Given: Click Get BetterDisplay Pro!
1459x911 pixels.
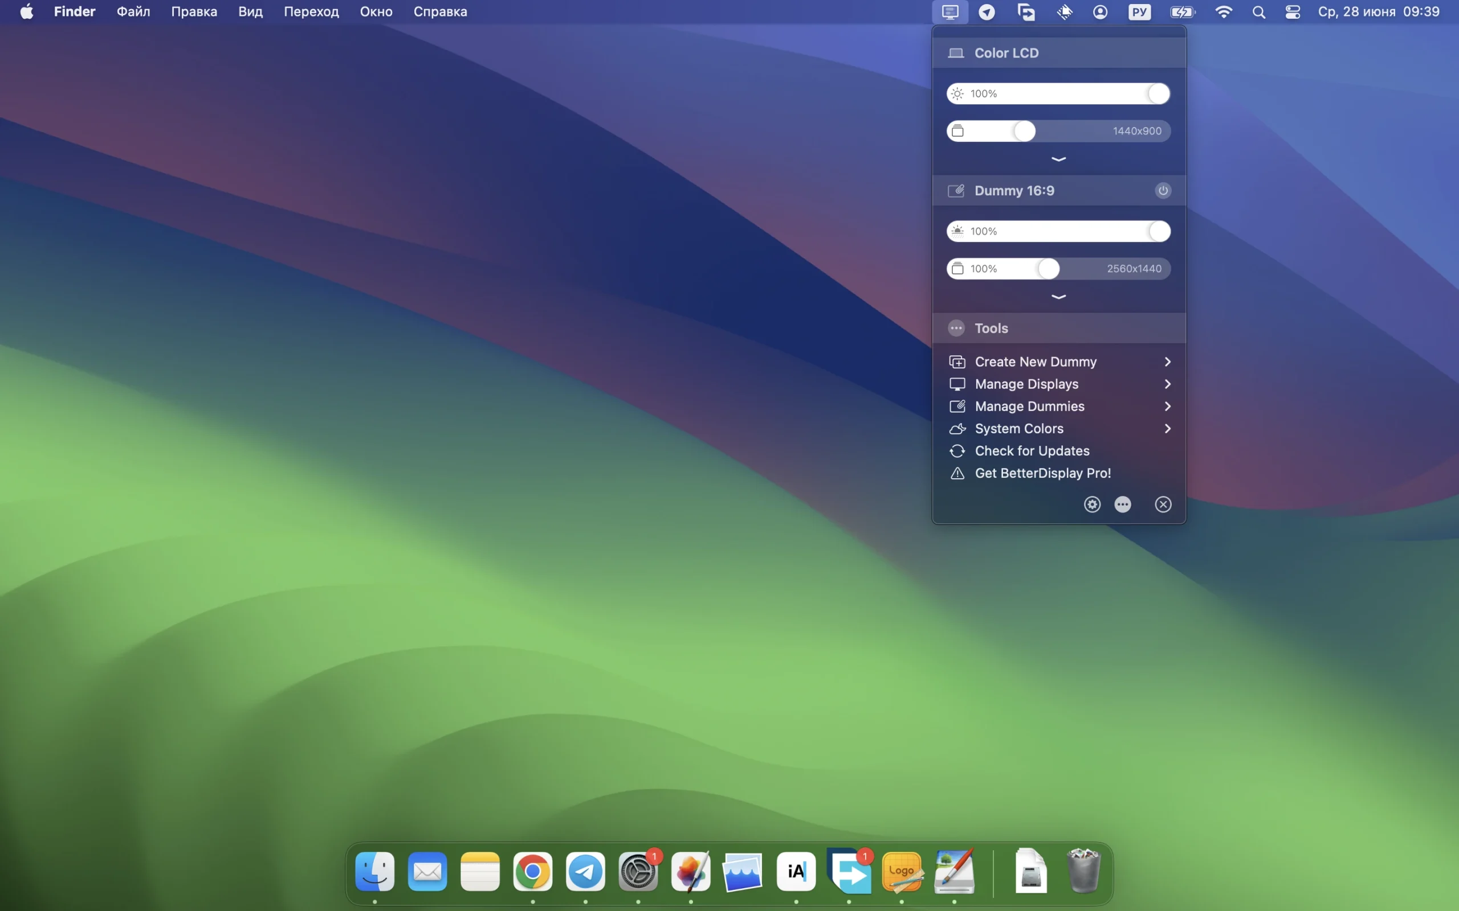Looking at the screenshot, I should click(1042, 474).
